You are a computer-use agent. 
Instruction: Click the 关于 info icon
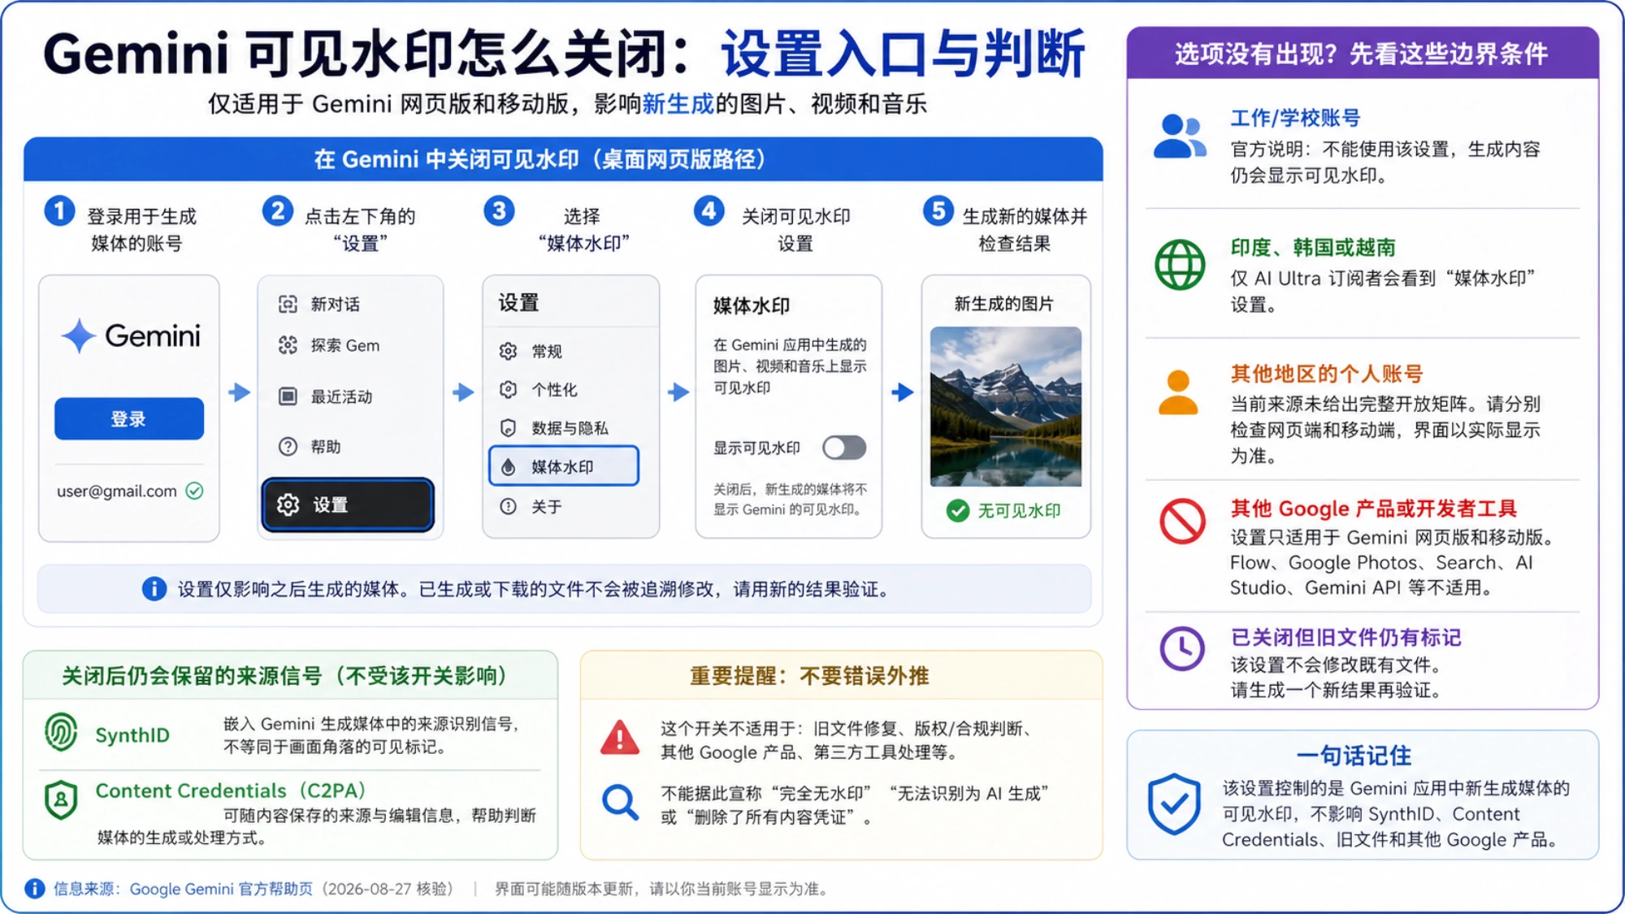coord(509,507)
